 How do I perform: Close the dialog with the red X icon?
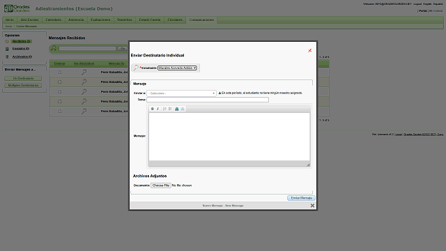coord(309,50)
